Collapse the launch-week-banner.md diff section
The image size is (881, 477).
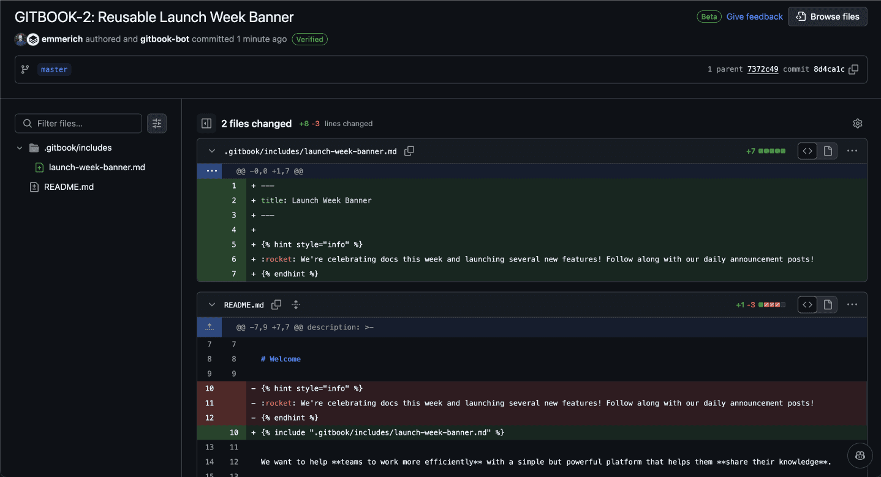click(x=212, y=151)
